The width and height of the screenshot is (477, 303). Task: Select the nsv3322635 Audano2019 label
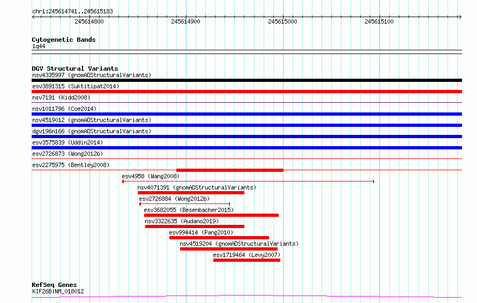[x=182, y=221]
